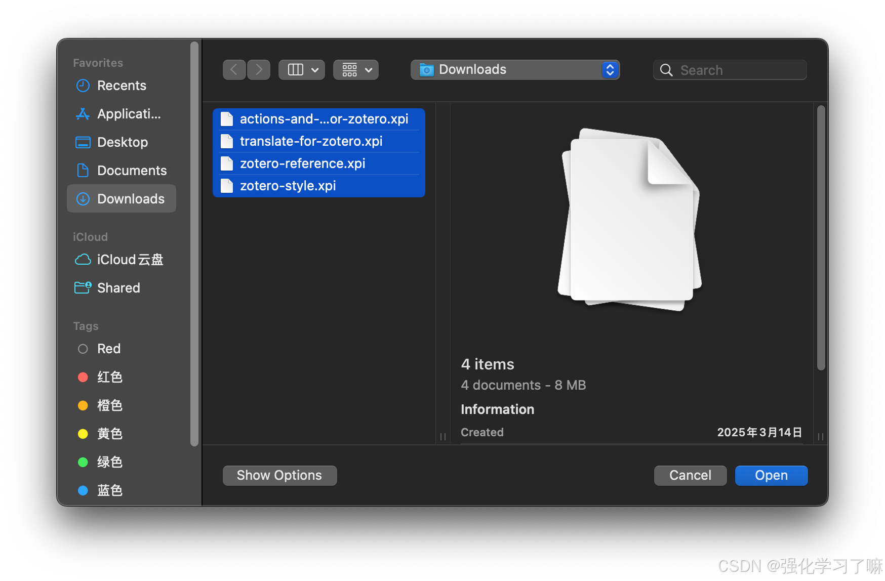
Task: Click the 橙色 tag label
Action: point(110,405)
